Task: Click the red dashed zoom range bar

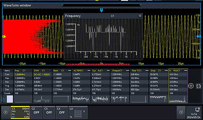Action: (x=98, y=64)
